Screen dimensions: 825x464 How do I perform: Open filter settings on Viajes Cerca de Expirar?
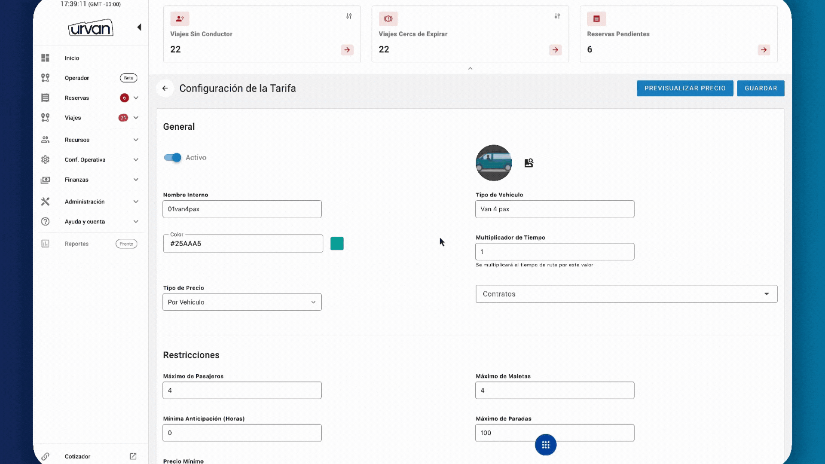tap(557, 16)
